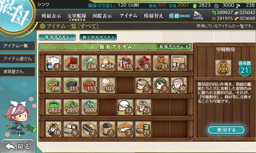Click the red furniture box item with count 113
Image resolution: width=256 pixels, height=153 pixels.
pyautogui.click(x=89, y=85)
